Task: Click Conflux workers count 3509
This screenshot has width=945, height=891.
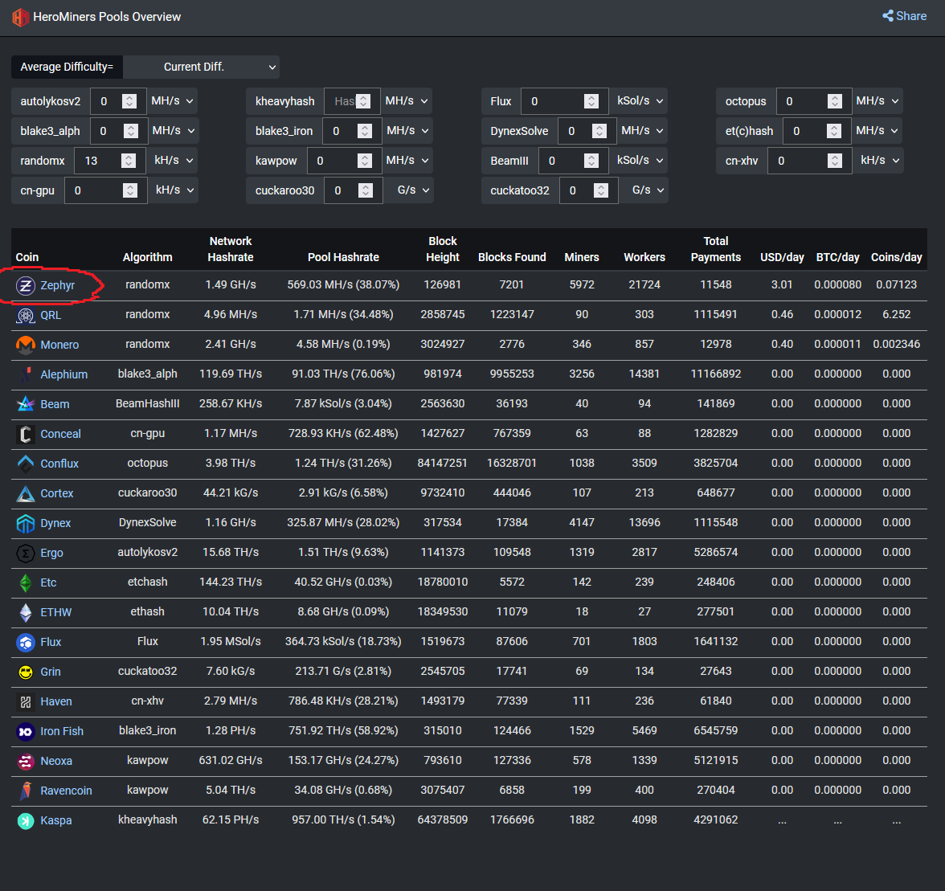Action: point(644,463)
